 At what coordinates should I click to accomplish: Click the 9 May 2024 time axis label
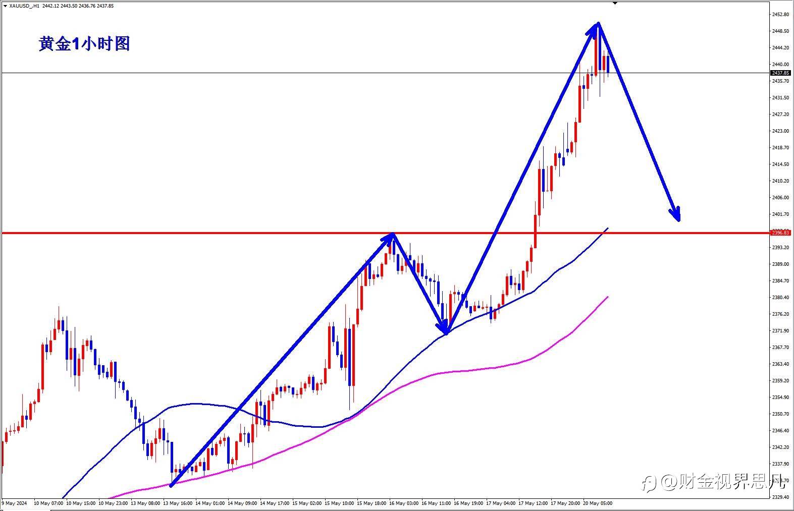click(14, 503)
